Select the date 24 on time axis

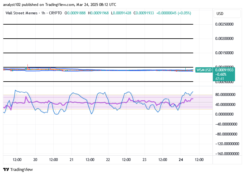click(181, 159)
